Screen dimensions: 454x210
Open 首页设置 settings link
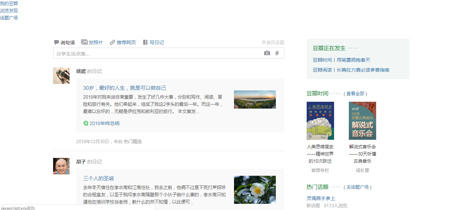pos(273,42)
